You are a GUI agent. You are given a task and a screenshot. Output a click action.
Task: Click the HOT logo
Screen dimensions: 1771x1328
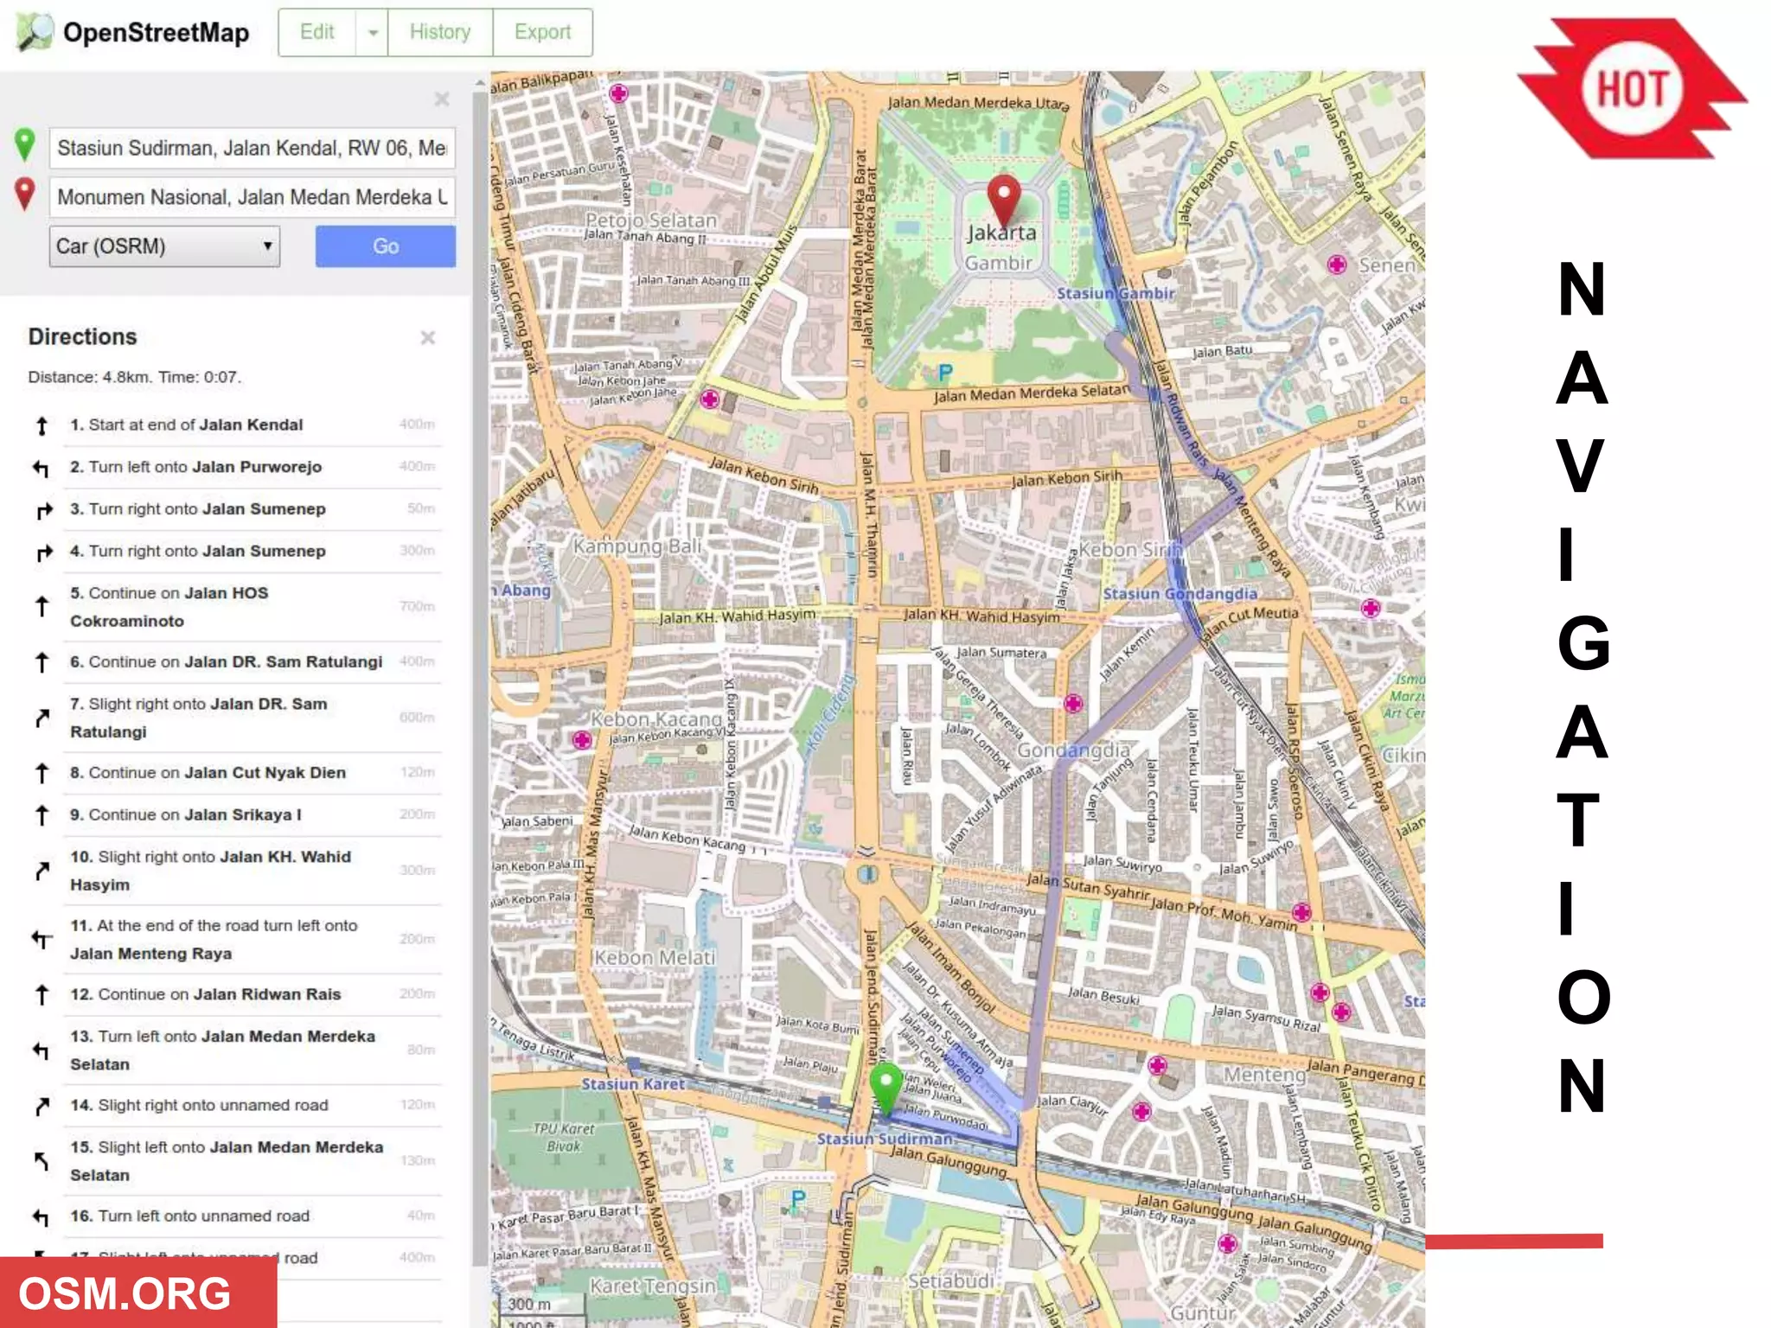coord(1631,89)
